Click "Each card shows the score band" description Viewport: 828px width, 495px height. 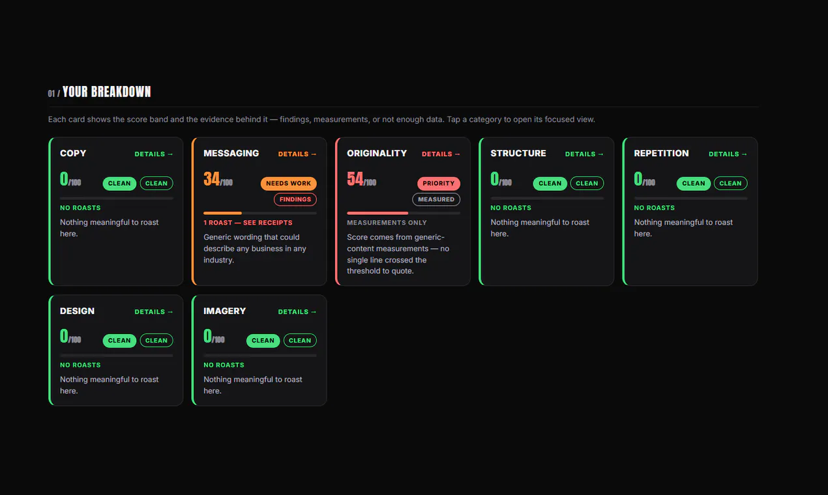[x=321, y=120]
